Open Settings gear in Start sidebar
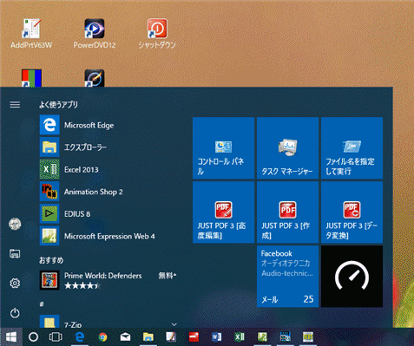414x346 pixels. [x=15, y=283]
